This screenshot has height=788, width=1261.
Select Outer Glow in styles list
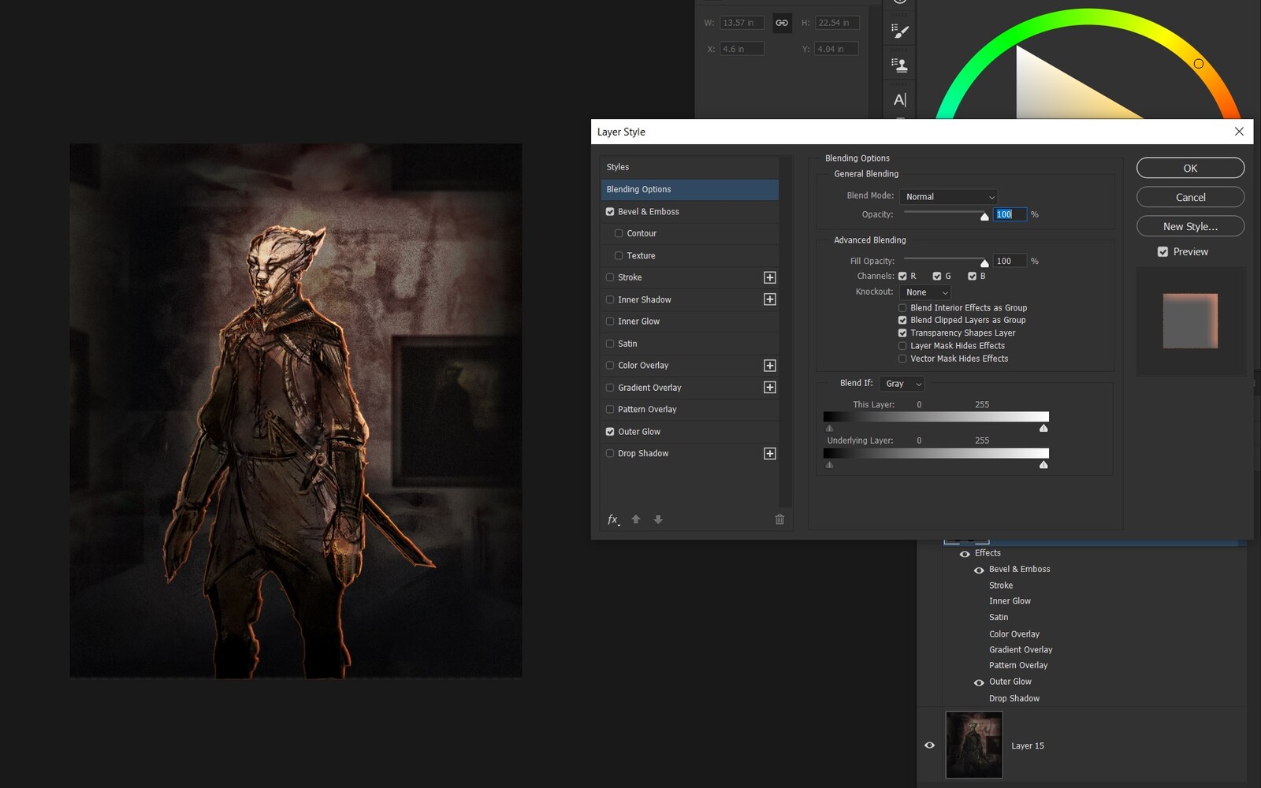click(639, 432)
